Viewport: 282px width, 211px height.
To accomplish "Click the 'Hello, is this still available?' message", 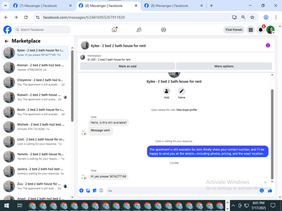I will pyautogui.click(x=109, y=123).
